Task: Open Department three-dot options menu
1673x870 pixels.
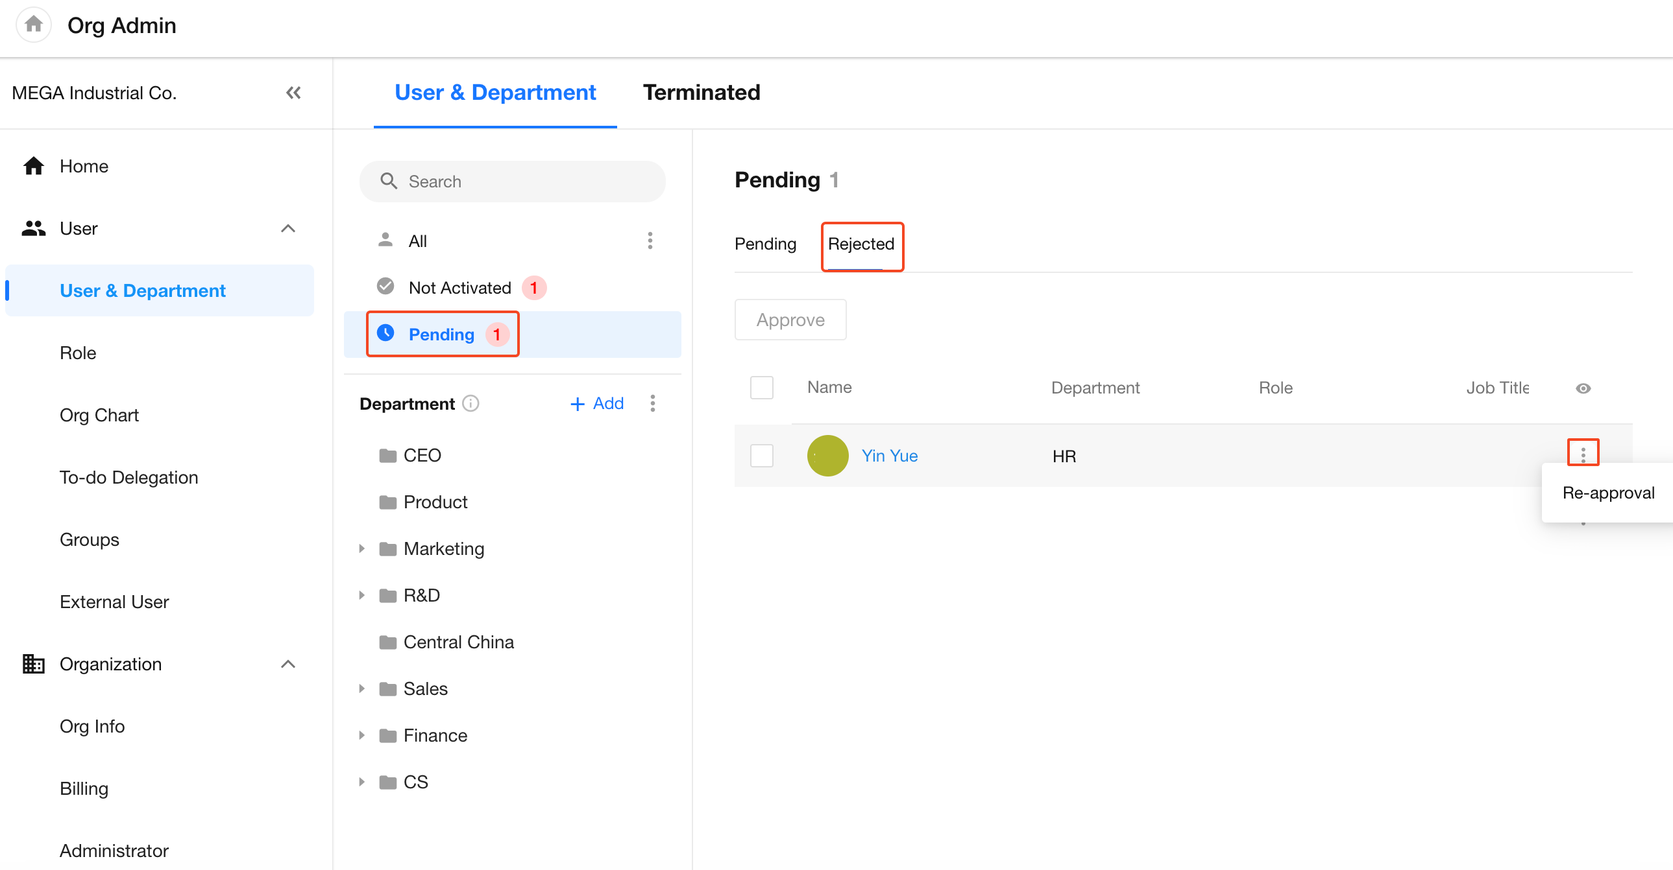Action: (652, 403)
